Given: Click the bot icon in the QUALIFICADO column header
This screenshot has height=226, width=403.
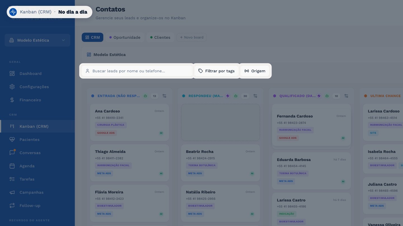Looking at the screenshot, I should [x=327, y=96].
